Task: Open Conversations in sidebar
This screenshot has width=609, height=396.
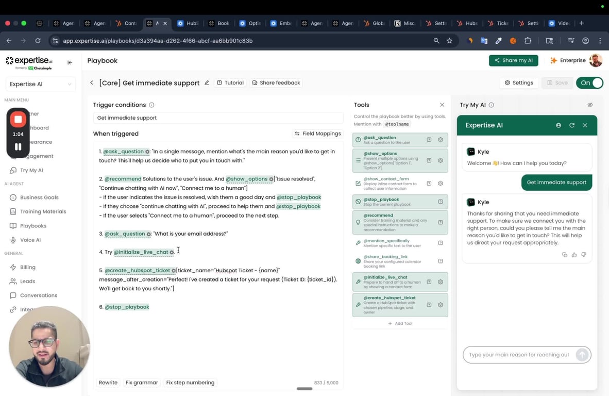Action: [39, 296]
